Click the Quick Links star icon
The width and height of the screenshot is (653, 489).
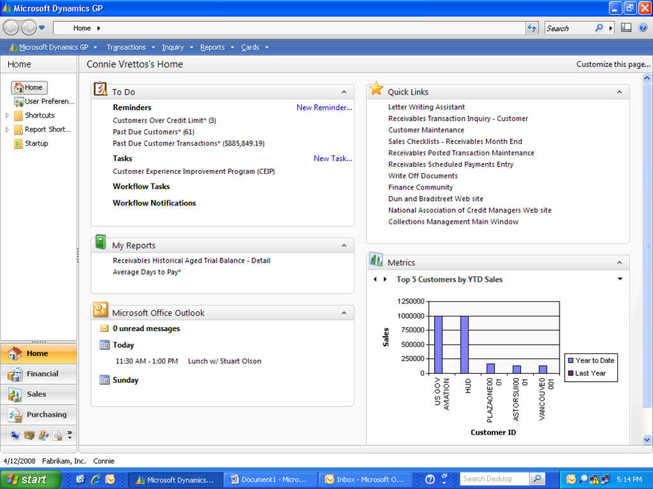[376, 88]
